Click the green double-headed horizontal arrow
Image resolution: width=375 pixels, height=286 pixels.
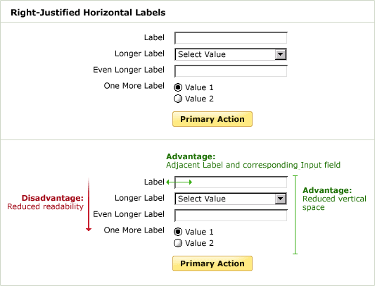[179, 182]
